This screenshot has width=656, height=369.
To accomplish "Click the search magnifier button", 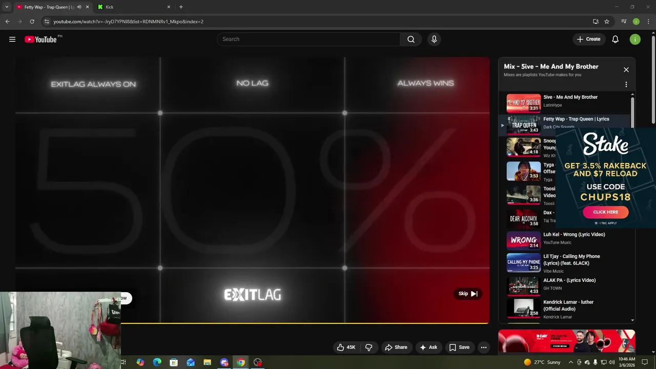I will tap(411, 39).
